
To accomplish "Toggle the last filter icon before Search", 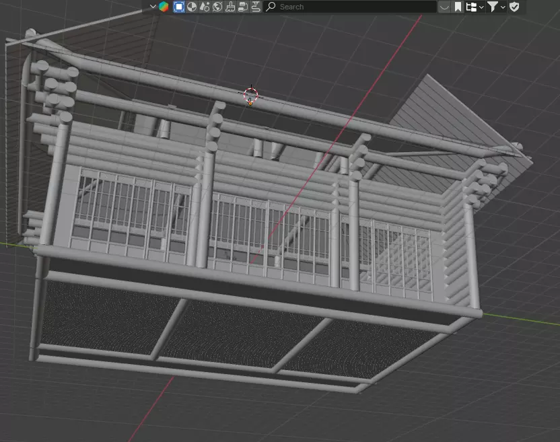I will click(256, 7).
